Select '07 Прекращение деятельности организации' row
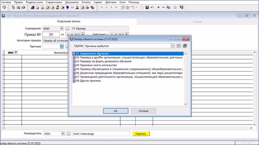This screenshot has width=259, height=145. coord(128,77)
